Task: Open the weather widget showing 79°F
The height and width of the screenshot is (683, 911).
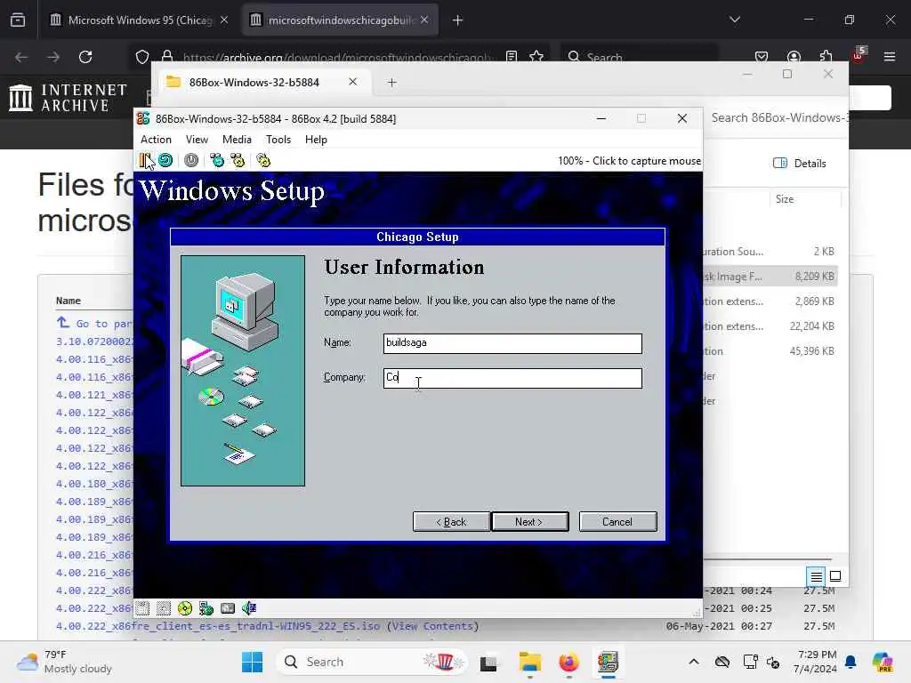Action: 64,662
